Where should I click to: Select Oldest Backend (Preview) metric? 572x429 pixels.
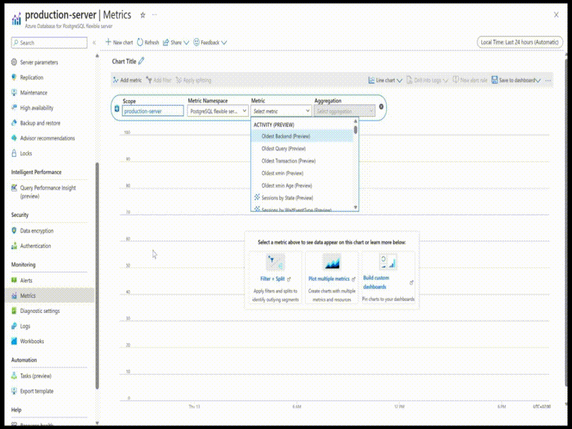coord(302,136)
